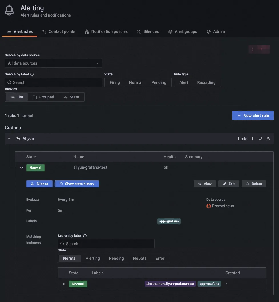Click the lock permissions icon for Aliyun folder

click(x=268, y=139)
